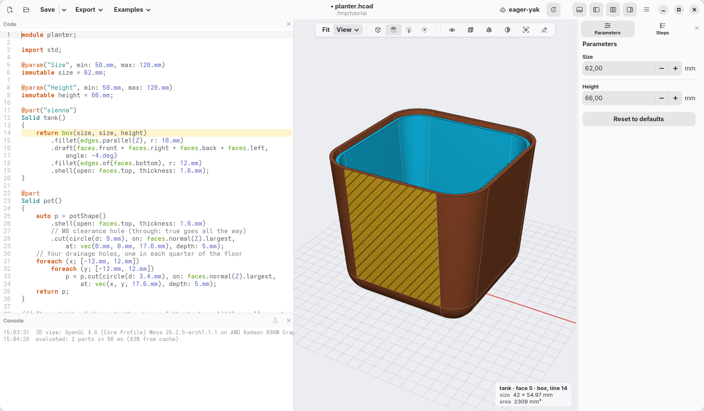Click code line 14 'return box(size, size, height)'
704x411 pixels.
(x=91, y=133)
